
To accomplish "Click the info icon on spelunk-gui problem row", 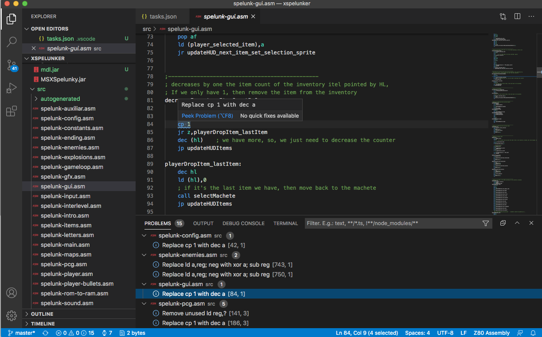I will pyautogui.click(x=156, y=294).
